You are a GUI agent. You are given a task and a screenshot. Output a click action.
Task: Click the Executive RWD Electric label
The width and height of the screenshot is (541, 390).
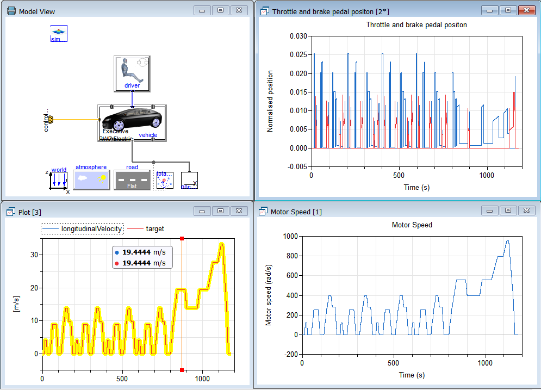coord(116,135)
